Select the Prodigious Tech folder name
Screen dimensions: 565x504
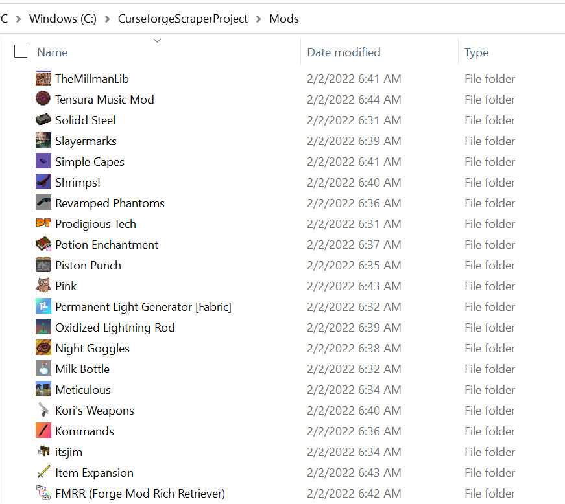click(x=96, y=224)
